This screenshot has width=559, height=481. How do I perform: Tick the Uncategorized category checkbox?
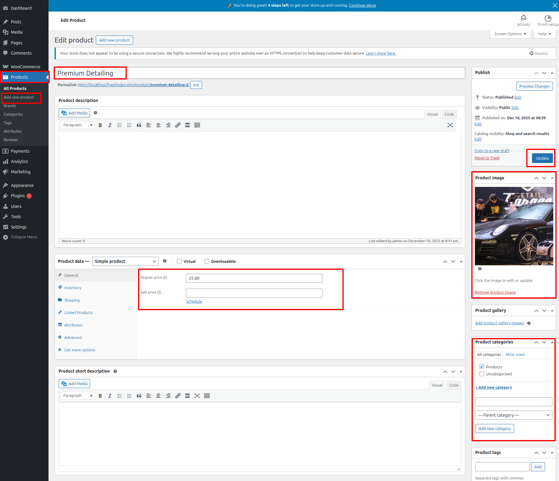(x=482, y=374)
